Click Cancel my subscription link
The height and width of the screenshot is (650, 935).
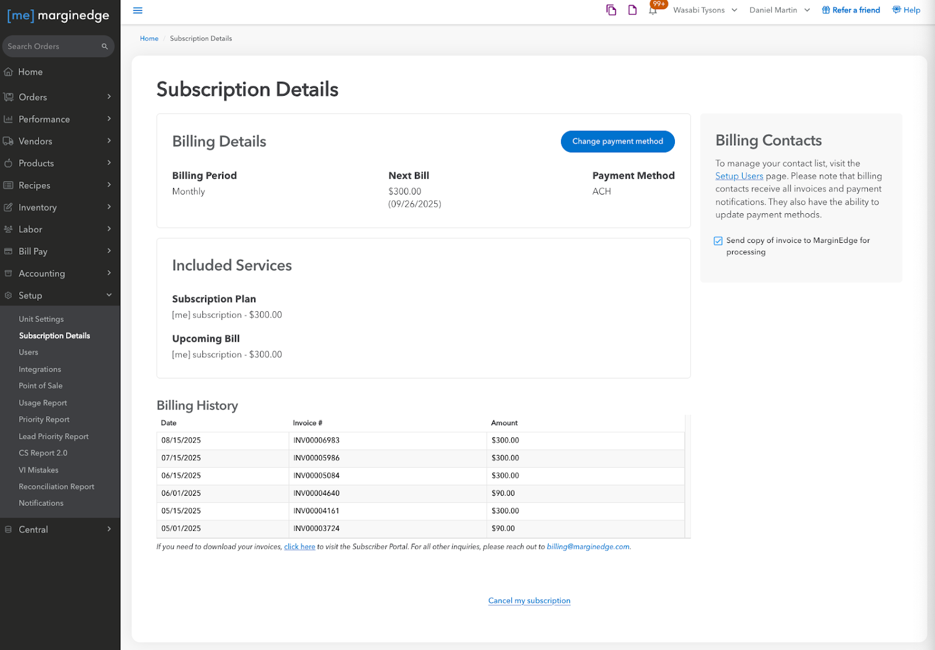pyautogui.click(x=529, y=600)
